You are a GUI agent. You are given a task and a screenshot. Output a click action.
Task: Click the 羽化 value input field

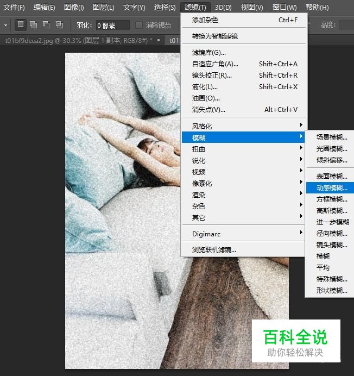112,25
